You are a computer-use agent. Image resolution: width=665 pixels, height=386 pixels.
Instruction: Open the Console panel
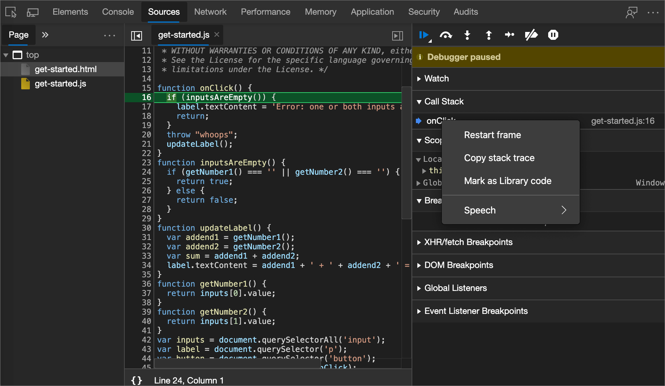point(118,12)
